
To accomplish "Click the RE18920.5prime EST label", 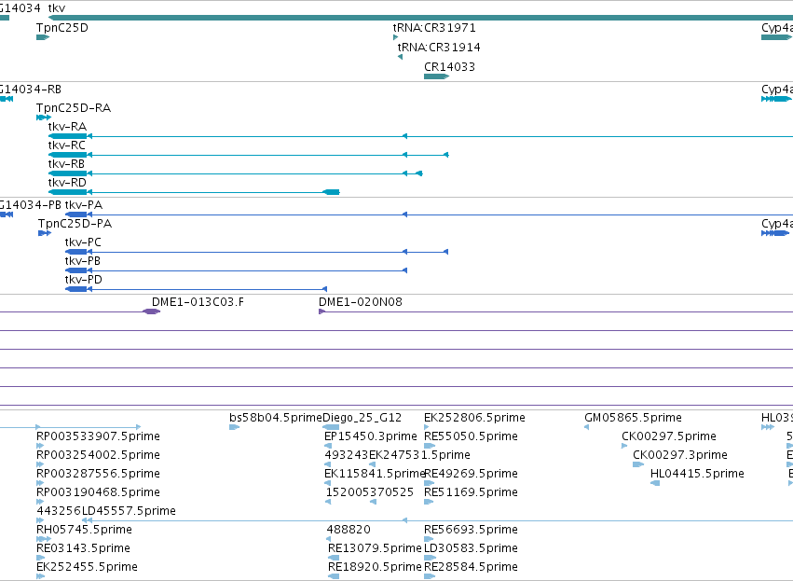I will pos(375,567).
